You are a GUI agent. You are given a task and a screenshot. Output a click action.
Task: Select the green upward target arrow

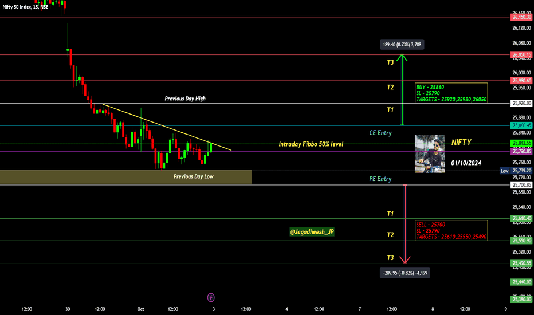coord(402,90)
